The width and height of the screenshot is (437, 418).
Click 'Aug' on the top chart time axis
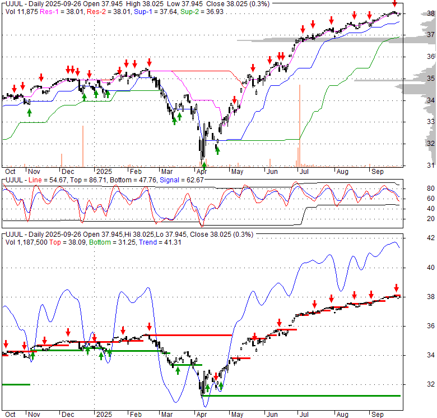[x=342, y=172]
